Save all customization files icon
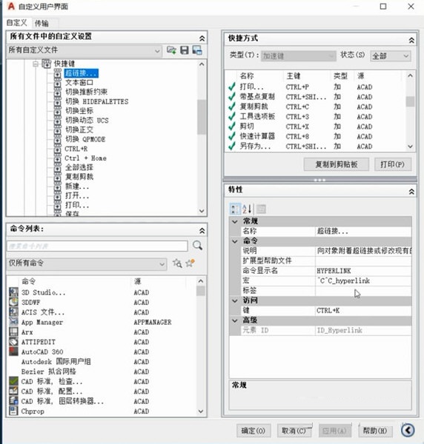 point(185,50)
